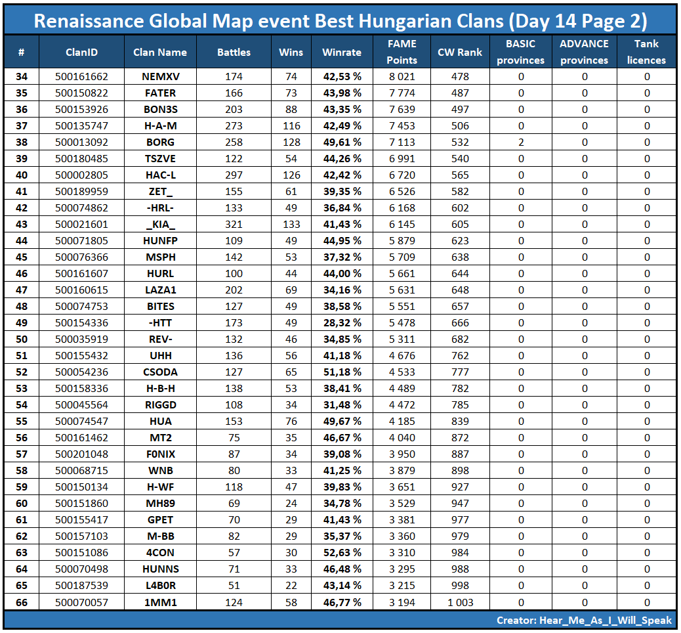Click fame points 4 533
The width and height of the screenshot is (681, 633).
[402, 372]
